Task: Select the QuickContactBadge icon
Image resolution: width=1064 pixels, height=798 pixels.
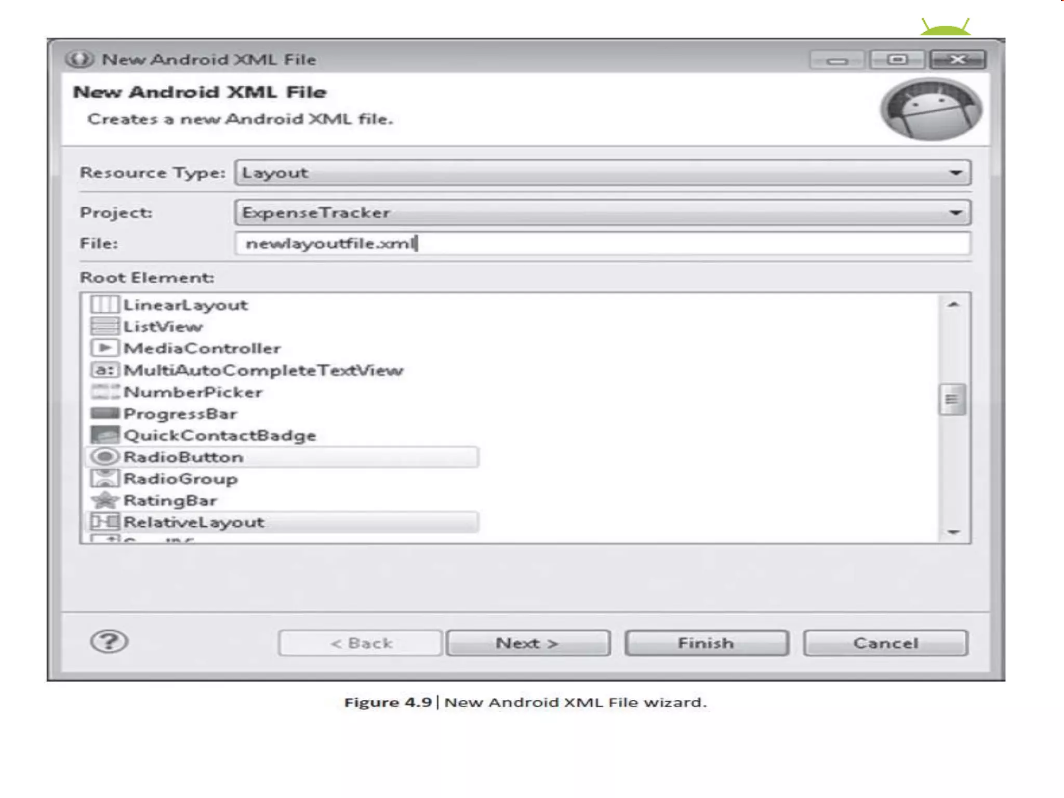Action: 104,435
